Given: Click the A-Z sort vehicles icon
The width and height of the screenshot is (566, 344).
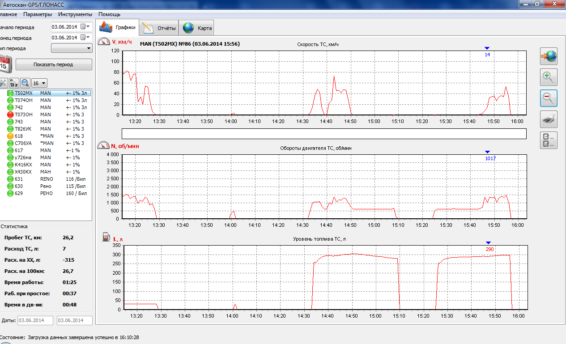Looking at the screenshot, I should [x=14, y=83].
